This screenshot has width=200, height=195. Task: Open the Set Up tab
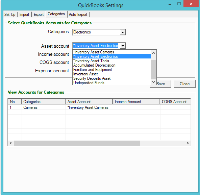[10, 15]
